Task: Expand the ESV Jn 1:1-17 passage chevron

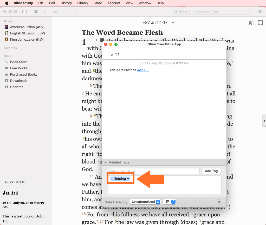Action: (173, 23)
